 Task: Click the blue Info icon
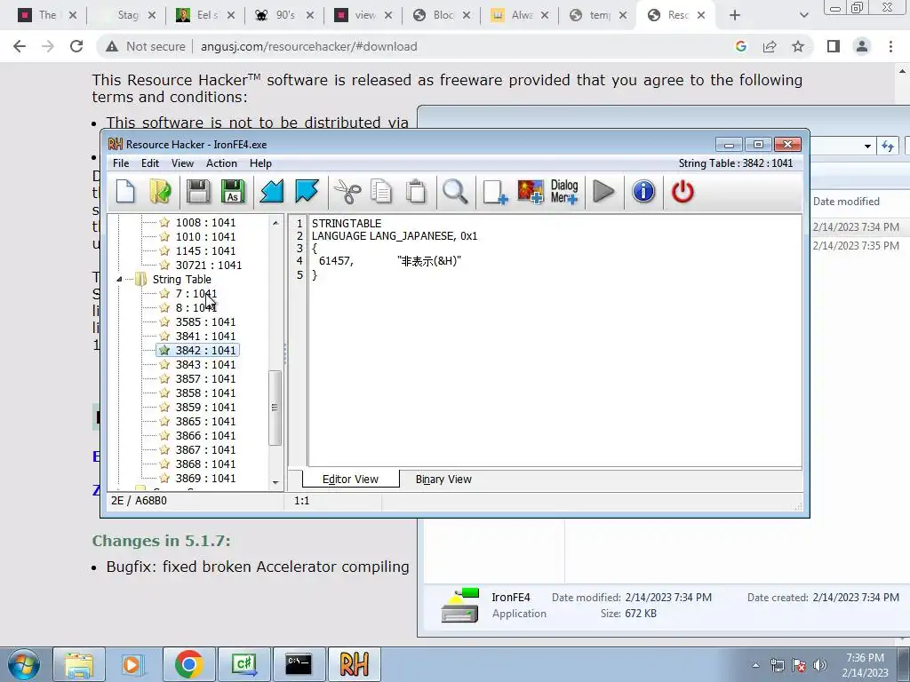643,192
